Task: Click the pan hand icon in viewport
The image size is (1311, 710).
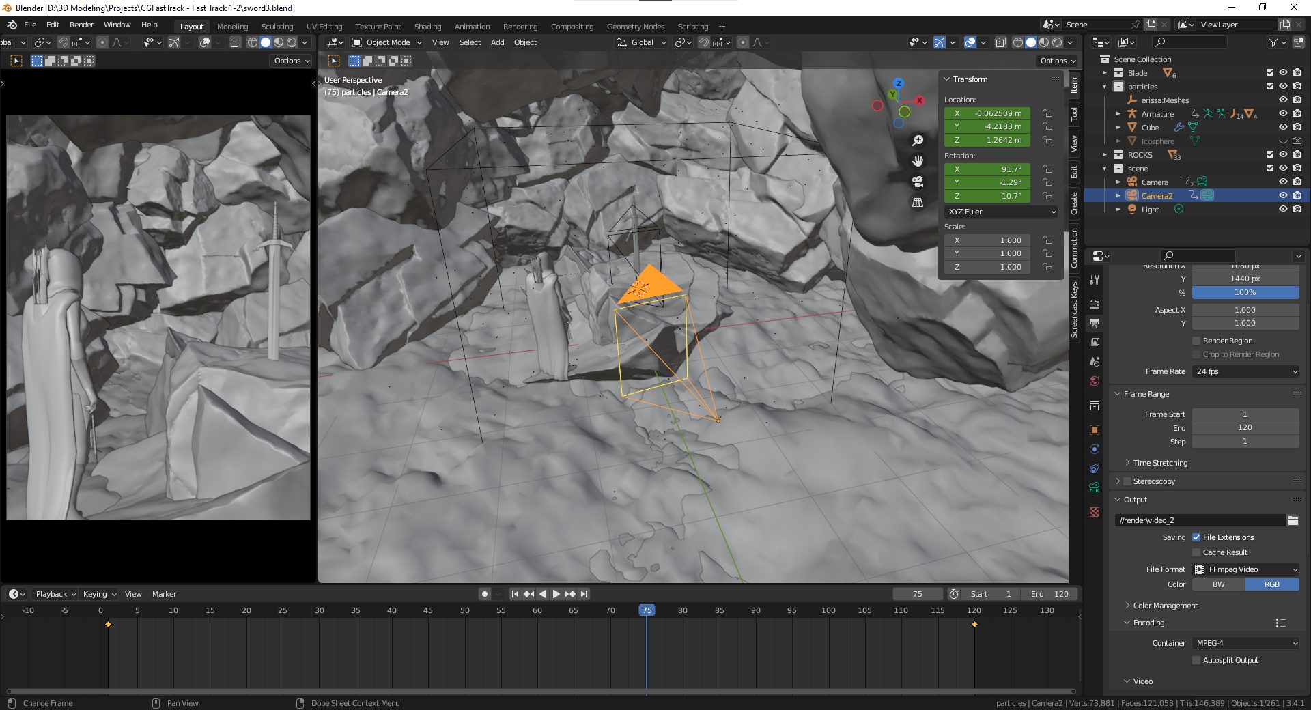Action: [x=918, y=161]
